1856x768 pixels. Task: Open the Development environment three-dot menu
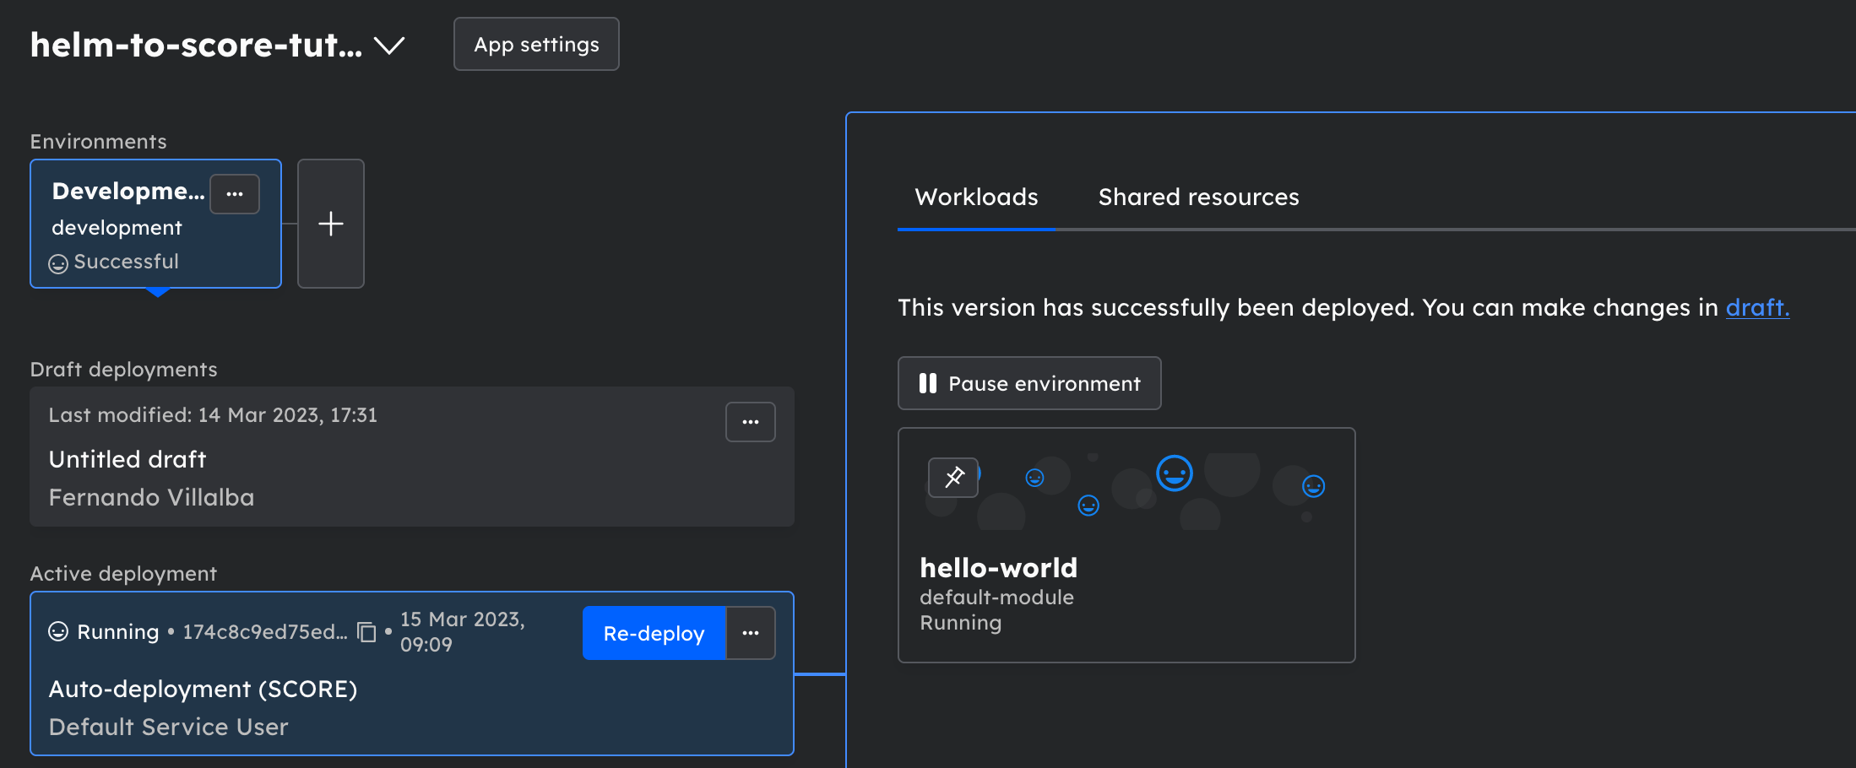(x=235, y=194)
